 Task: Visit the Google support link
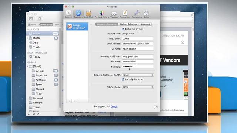[114, 106]
